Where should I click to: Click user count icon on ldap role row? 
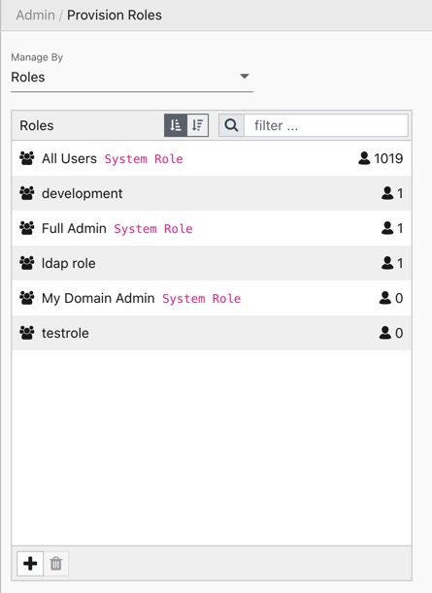[x=387, y=262]
